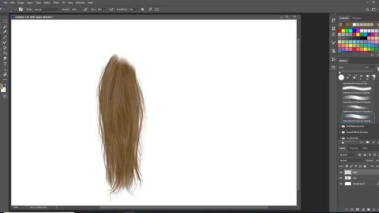Select the Type tool

pos(5,64)
